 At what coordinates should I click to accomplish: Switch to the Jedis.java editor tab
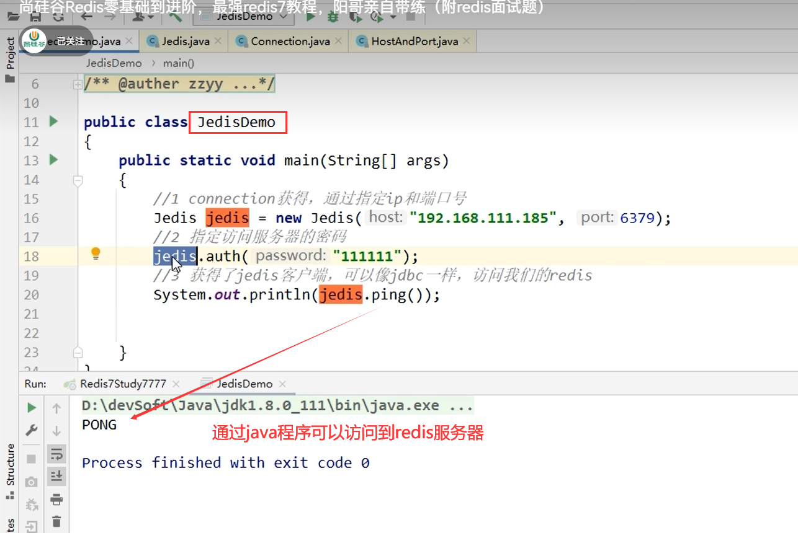[186, 42]
